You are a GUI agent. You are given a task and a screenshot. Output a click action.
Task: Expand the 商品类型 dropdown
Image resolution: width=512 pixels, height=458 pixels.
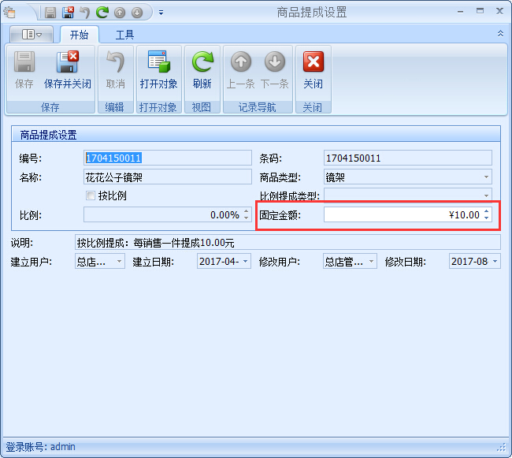click(x=486, y=177)
